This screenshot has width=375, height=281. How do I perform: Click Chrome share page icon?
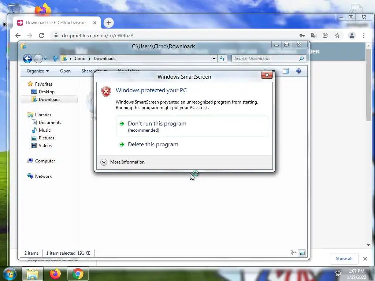pos(325,35)
